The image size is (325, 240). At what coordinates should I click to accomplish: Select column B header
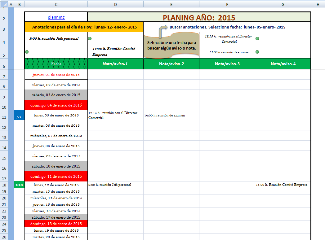point(19,4)
